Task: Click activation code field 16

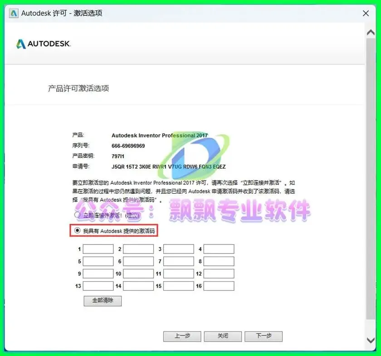Action: click(x=219, y=286)
